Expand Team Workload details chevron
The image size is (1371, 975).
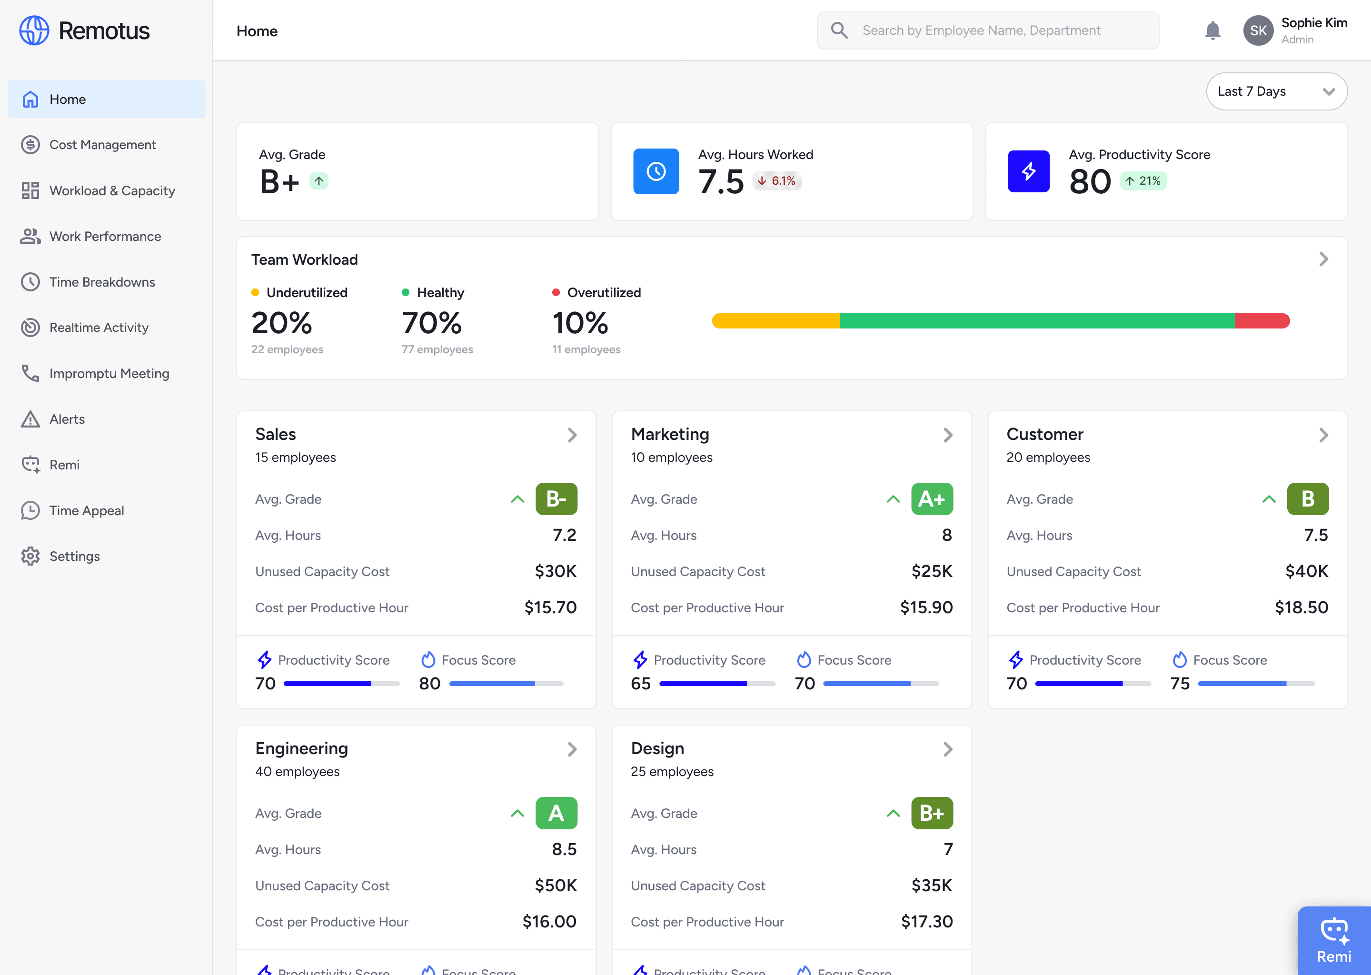tap(1323, 259)
